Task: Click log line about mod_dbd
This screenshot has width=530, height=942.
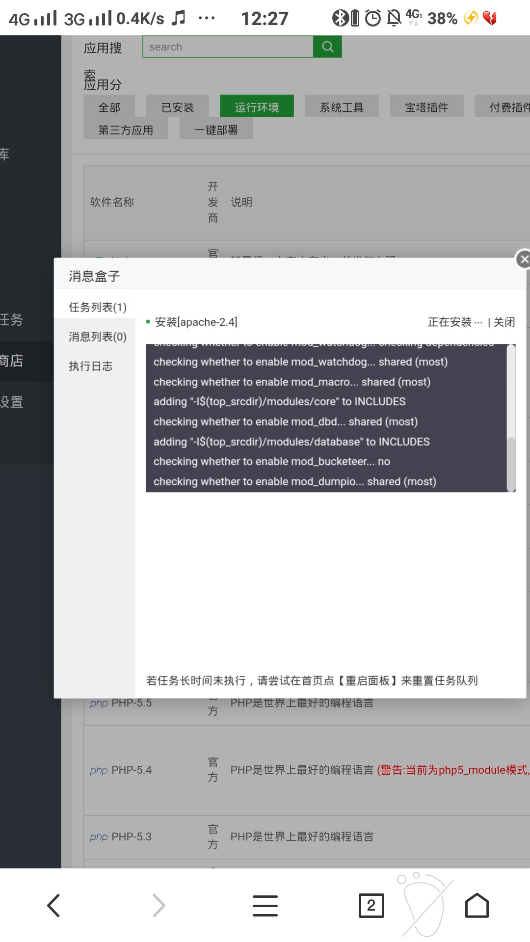Action: [286, 421]
